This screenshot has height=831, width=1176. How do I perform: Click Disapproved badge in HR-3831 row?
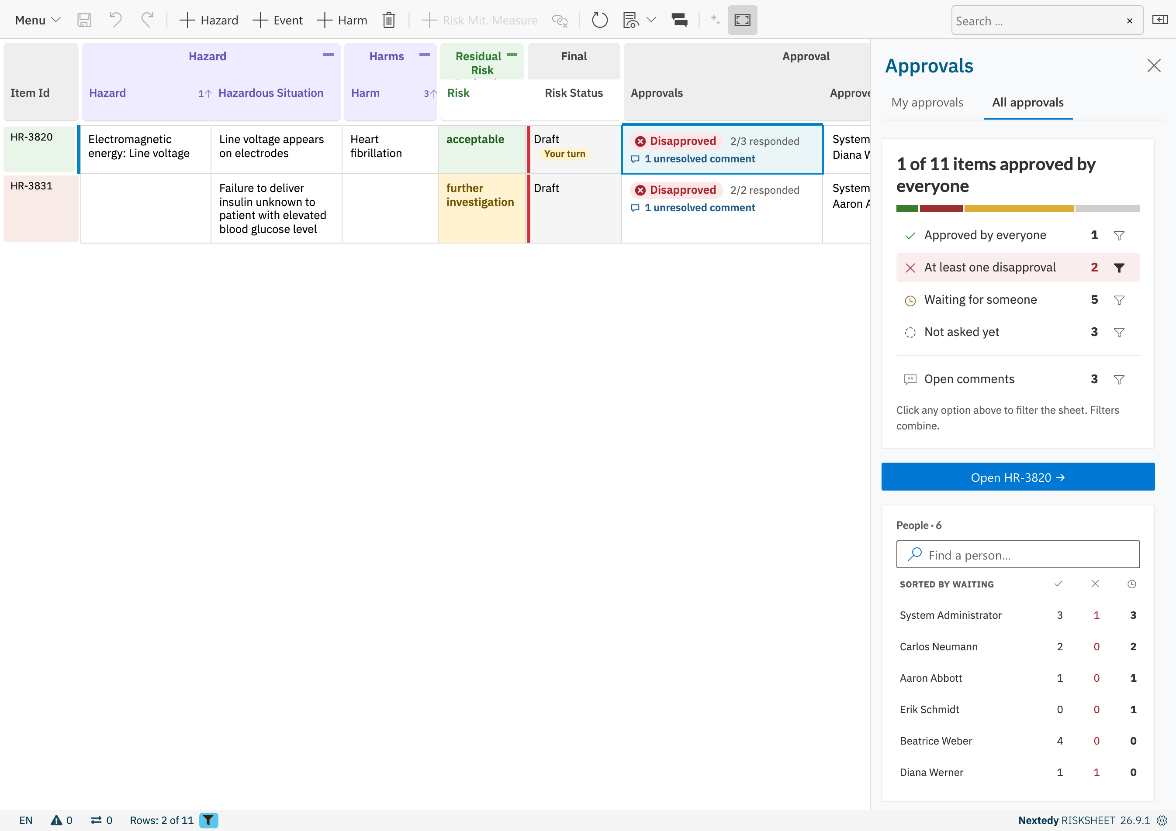(676, 190)
